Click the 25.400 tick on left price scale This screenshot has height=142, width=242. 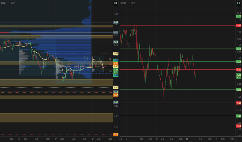coord(116,14)
